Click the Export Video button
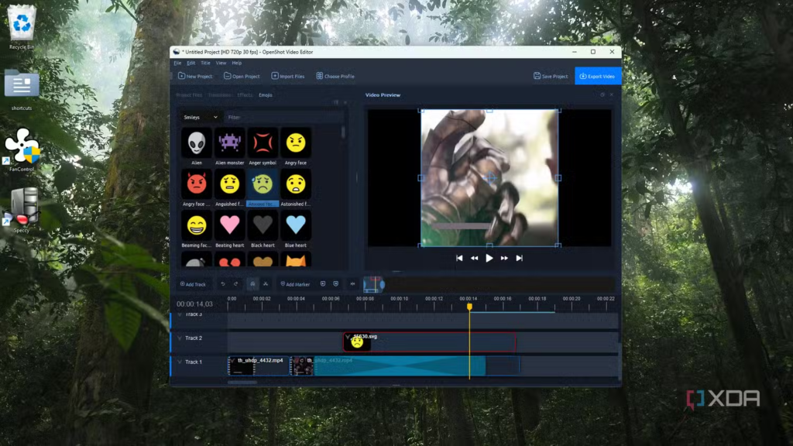The width and height of the screenshot is (793, 446). [597, 76]
